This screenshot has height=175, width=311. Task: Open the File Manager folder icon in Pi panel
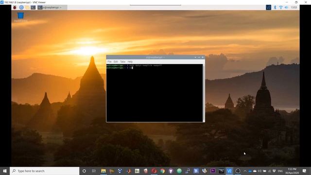27,8
